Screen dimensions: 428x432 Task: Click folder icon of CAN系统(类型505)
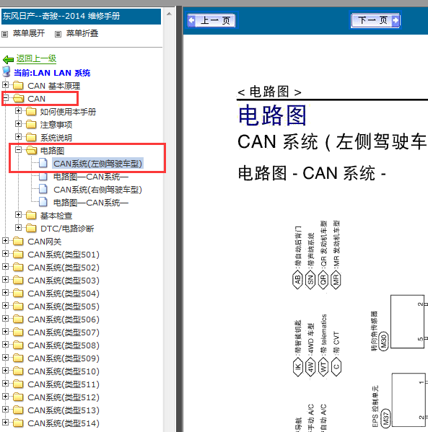click(19, 307)
